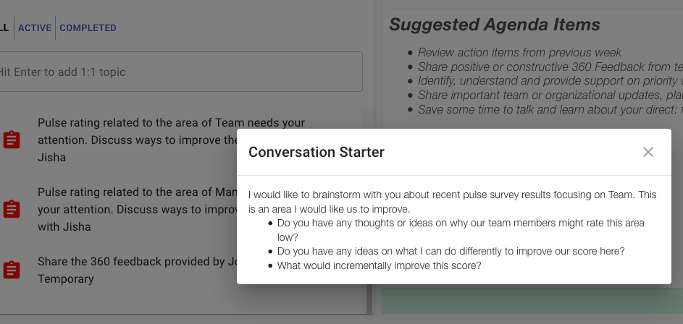Screen dimensions: 683x324
Task: Open the Team pulse rating topic text
Action: tap(137, 140)
